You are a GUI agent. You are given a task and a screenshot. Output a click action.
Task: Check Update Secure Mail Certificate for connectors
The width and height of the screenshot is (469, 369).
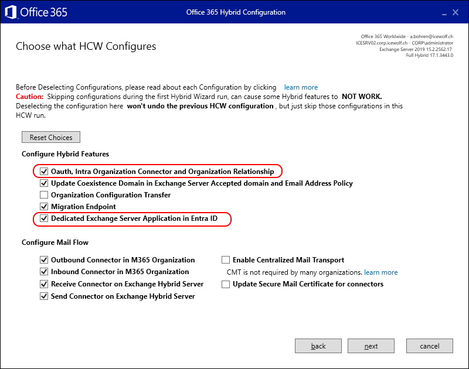pyautogui.click(x=226, y=284)
